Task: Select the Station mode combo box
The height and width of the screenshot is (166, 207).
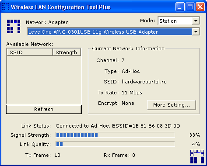Action: [x=179, y=21]
